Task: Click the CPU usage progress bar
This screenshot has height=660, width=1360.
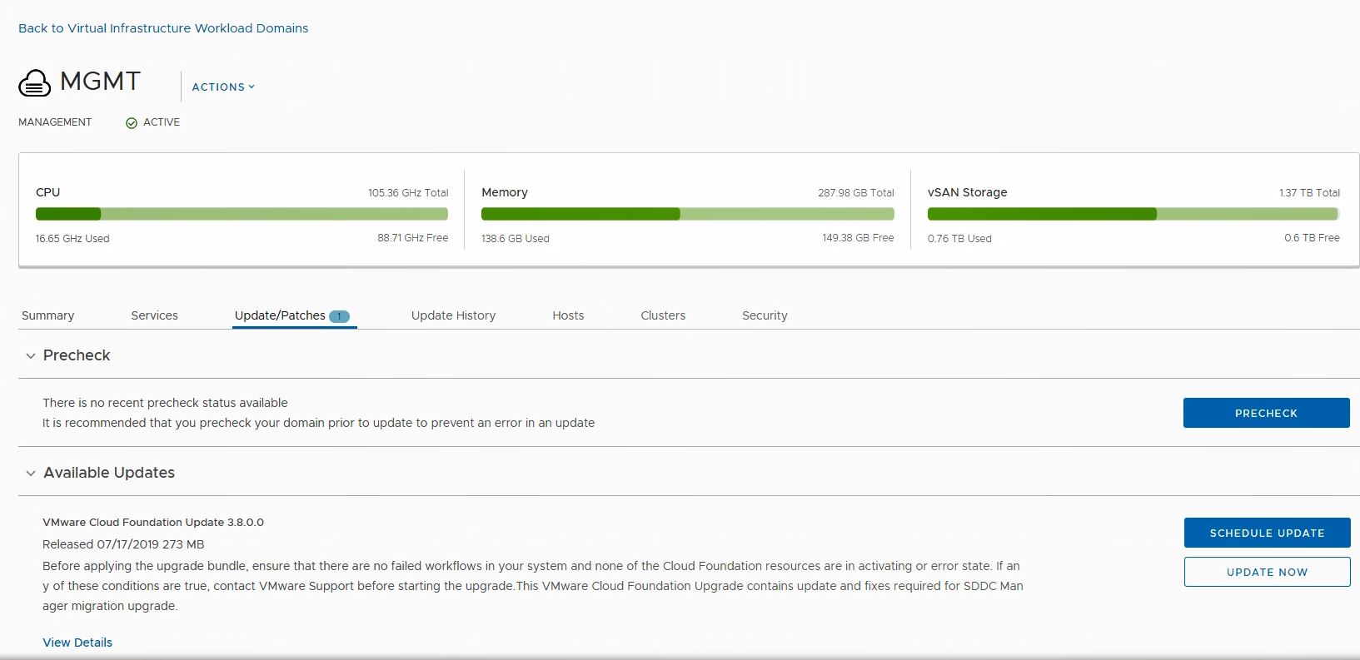Action: (x=242, y=214)
